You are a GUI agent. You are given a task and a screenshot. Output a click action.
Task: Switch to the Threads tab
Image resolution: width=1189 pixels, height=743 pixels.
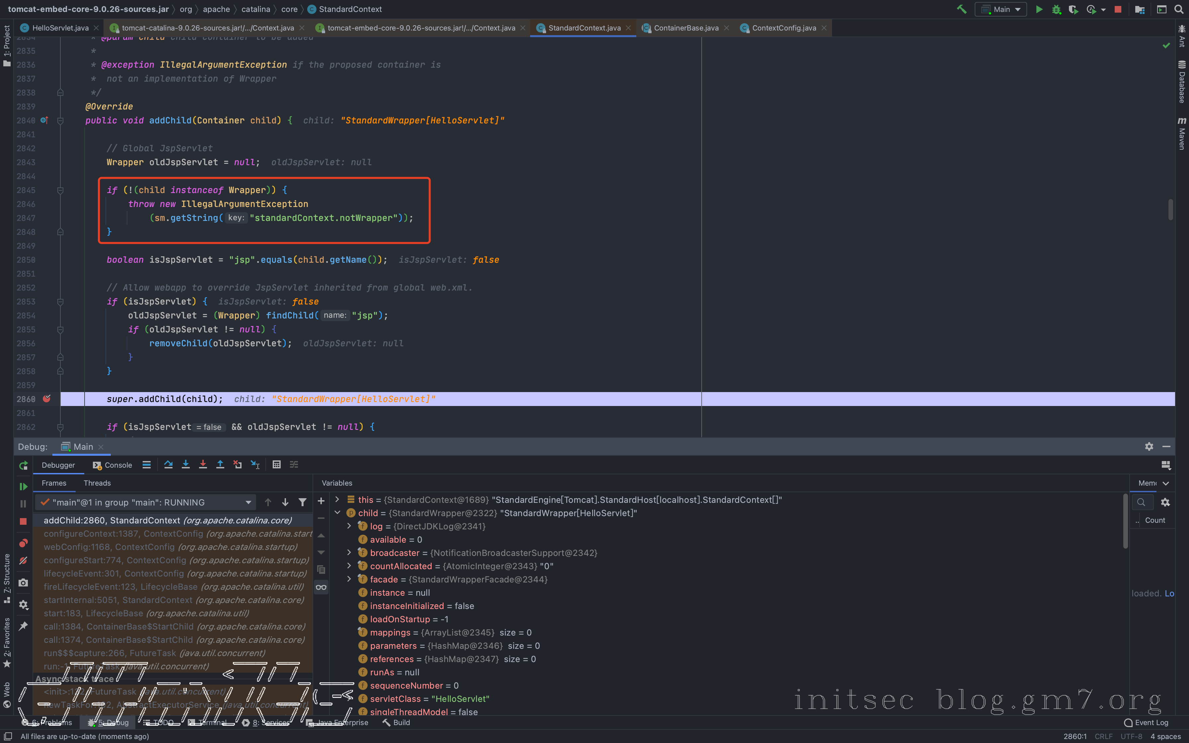(97, 483)
